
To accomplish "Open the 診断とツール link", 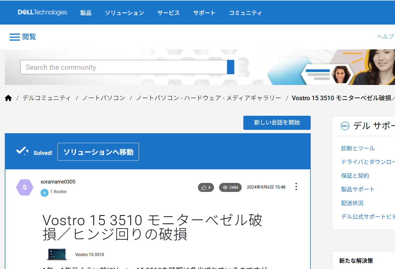I will (358, 148).
